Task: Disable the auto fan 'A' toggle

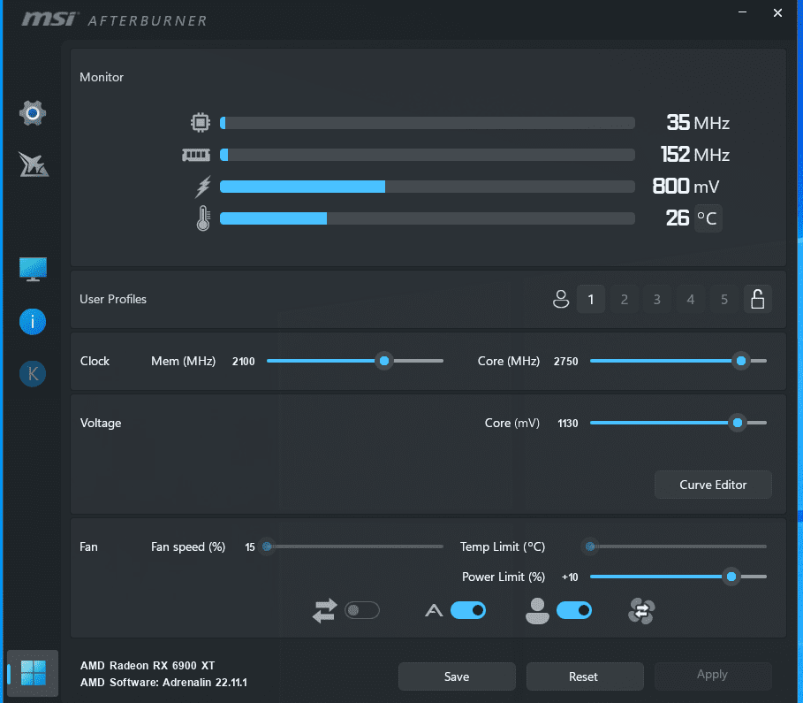Action: coord(468,611)
